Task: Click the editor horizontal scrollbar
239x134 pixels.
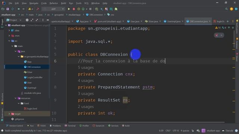Action: tap(146, 122)
